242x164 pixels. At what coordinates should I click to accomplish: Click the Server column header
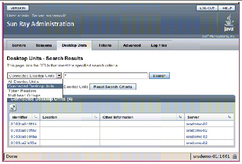click(x=193, y=117)
